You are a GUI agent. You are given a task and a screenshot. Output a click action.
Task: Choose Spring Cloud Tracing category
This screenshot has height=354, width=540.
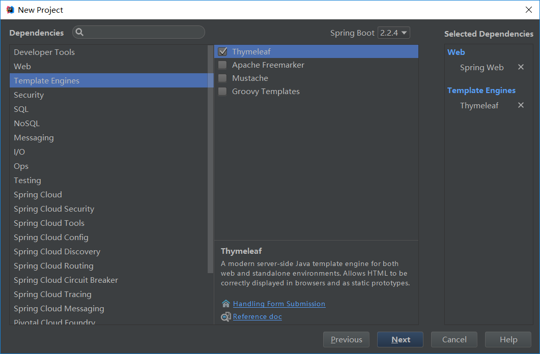109,294
